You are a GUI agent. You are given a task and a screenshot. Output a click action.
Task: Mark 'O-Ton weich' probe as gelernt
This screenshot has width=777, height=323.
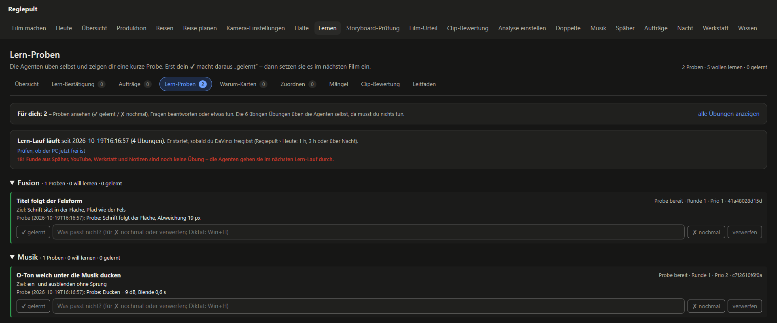click(x=33, y=306)
